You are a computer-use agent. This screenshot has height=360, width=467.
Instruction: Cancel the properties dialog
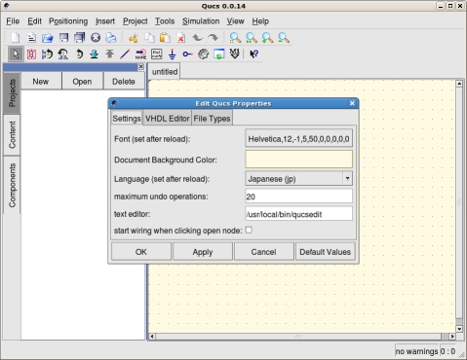[x=263, y=252]
